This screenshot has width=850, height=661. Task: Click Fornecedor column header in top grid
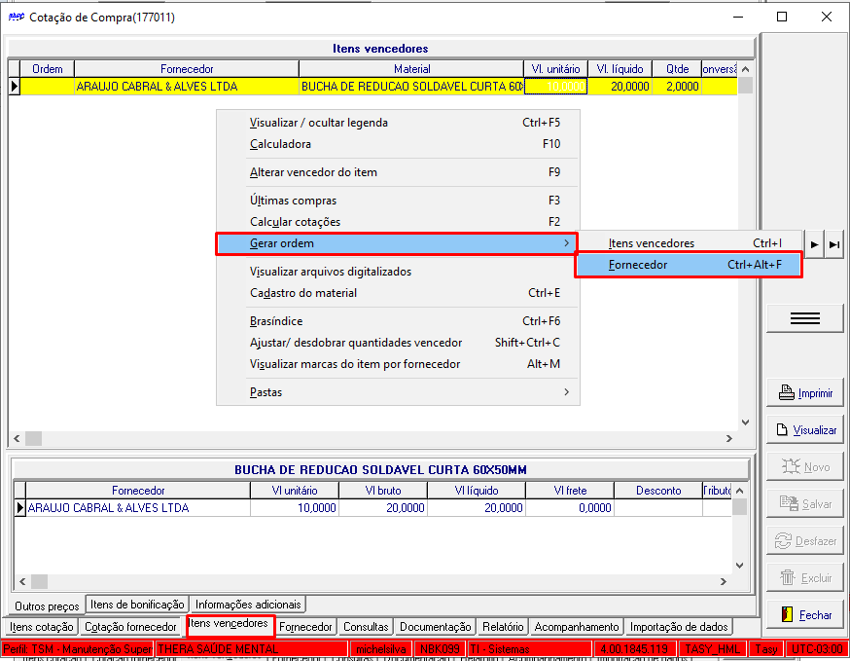point(187,69)
